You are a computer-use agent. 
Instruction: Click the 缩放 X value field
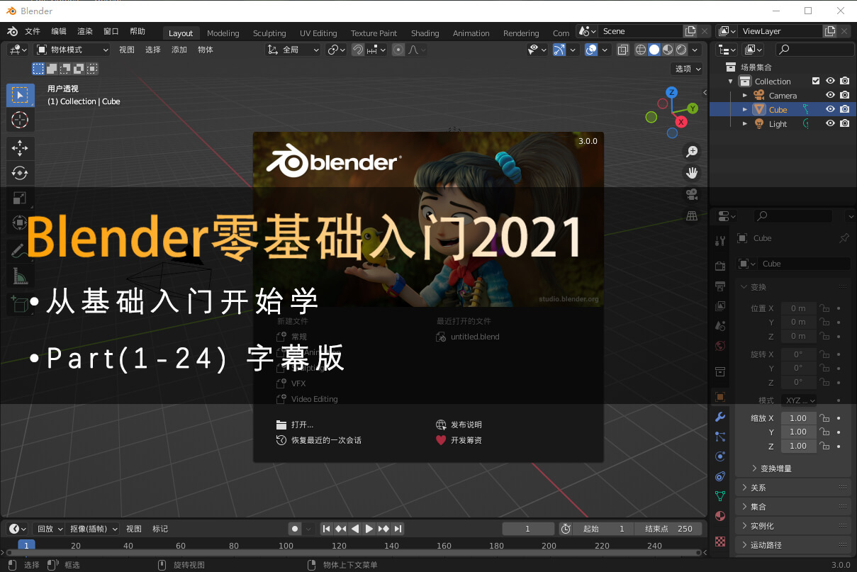(x=798, y=418)
